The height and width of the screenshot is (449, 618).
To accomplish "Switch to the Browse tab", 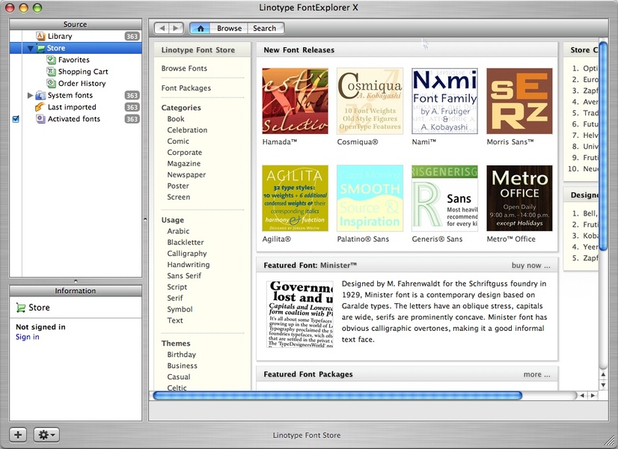I will (229, 28).
